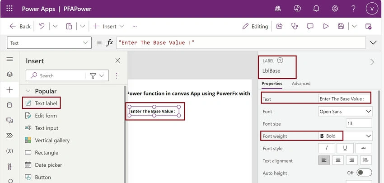This screenshot has width=384, height=183.
Task: Close the Insert panel
Action: pyautogui.click(x=118, y=61)
